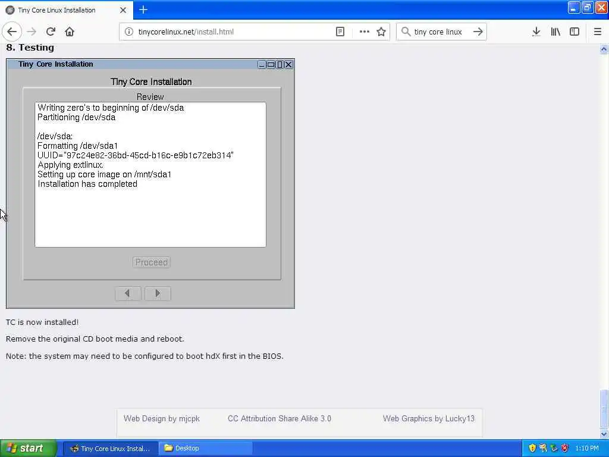
Task: Click CC Attribution Share Alike 3.0 footer
Action: pyautogui.click(x=280, y=418)
